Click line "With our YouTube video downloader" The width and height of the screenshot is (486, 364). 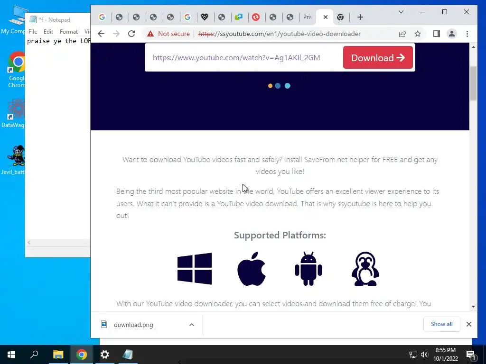coord(273,304)
